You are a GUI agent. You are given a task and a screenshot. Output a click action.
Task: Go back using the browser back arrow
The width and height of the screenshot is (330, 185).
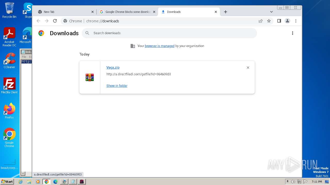[x=38, y=21]
